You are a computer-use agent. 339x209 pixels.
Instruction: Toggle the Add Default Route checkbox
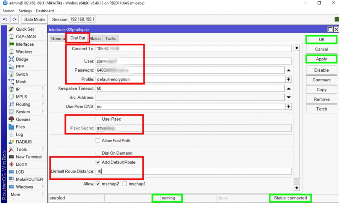[x=98, y=162]
